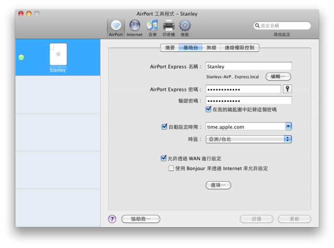Switch to the 無線 tab

point(211,48)
